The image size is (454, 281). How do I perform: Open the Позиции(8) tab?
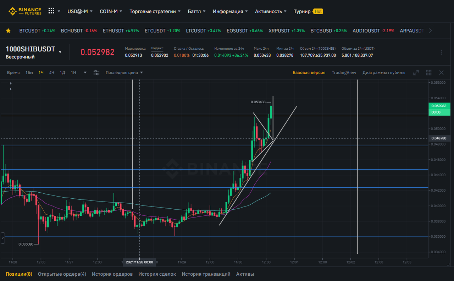pyautogui.click(x=19, y=274)
